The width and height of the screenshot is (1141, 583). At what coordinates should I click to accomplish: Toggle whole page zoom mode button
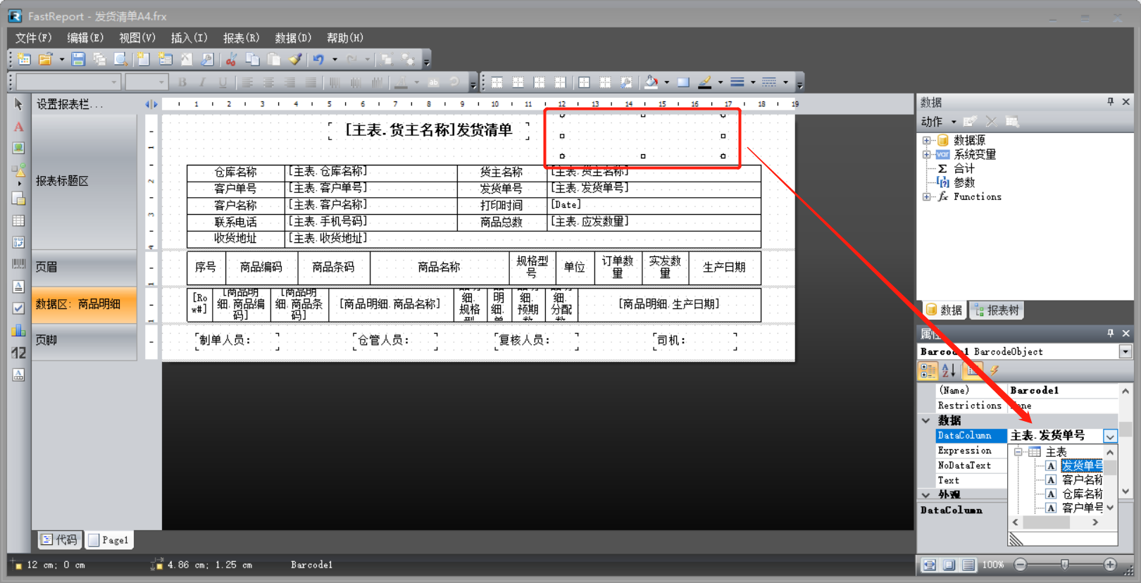tap(949, 565)
